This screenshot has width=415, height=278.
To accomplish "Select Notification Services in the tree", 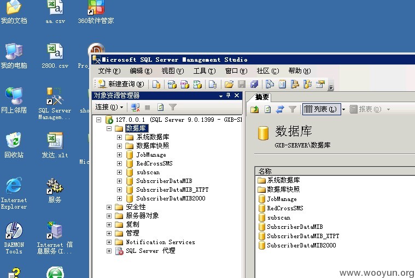I will coord(160,242).
